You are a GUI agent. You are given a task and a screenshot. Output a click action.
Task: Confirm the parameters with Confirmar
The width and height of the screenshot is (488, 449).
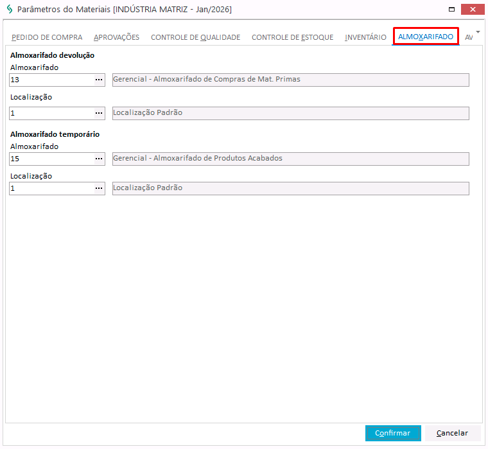click(x=393, y=433)
